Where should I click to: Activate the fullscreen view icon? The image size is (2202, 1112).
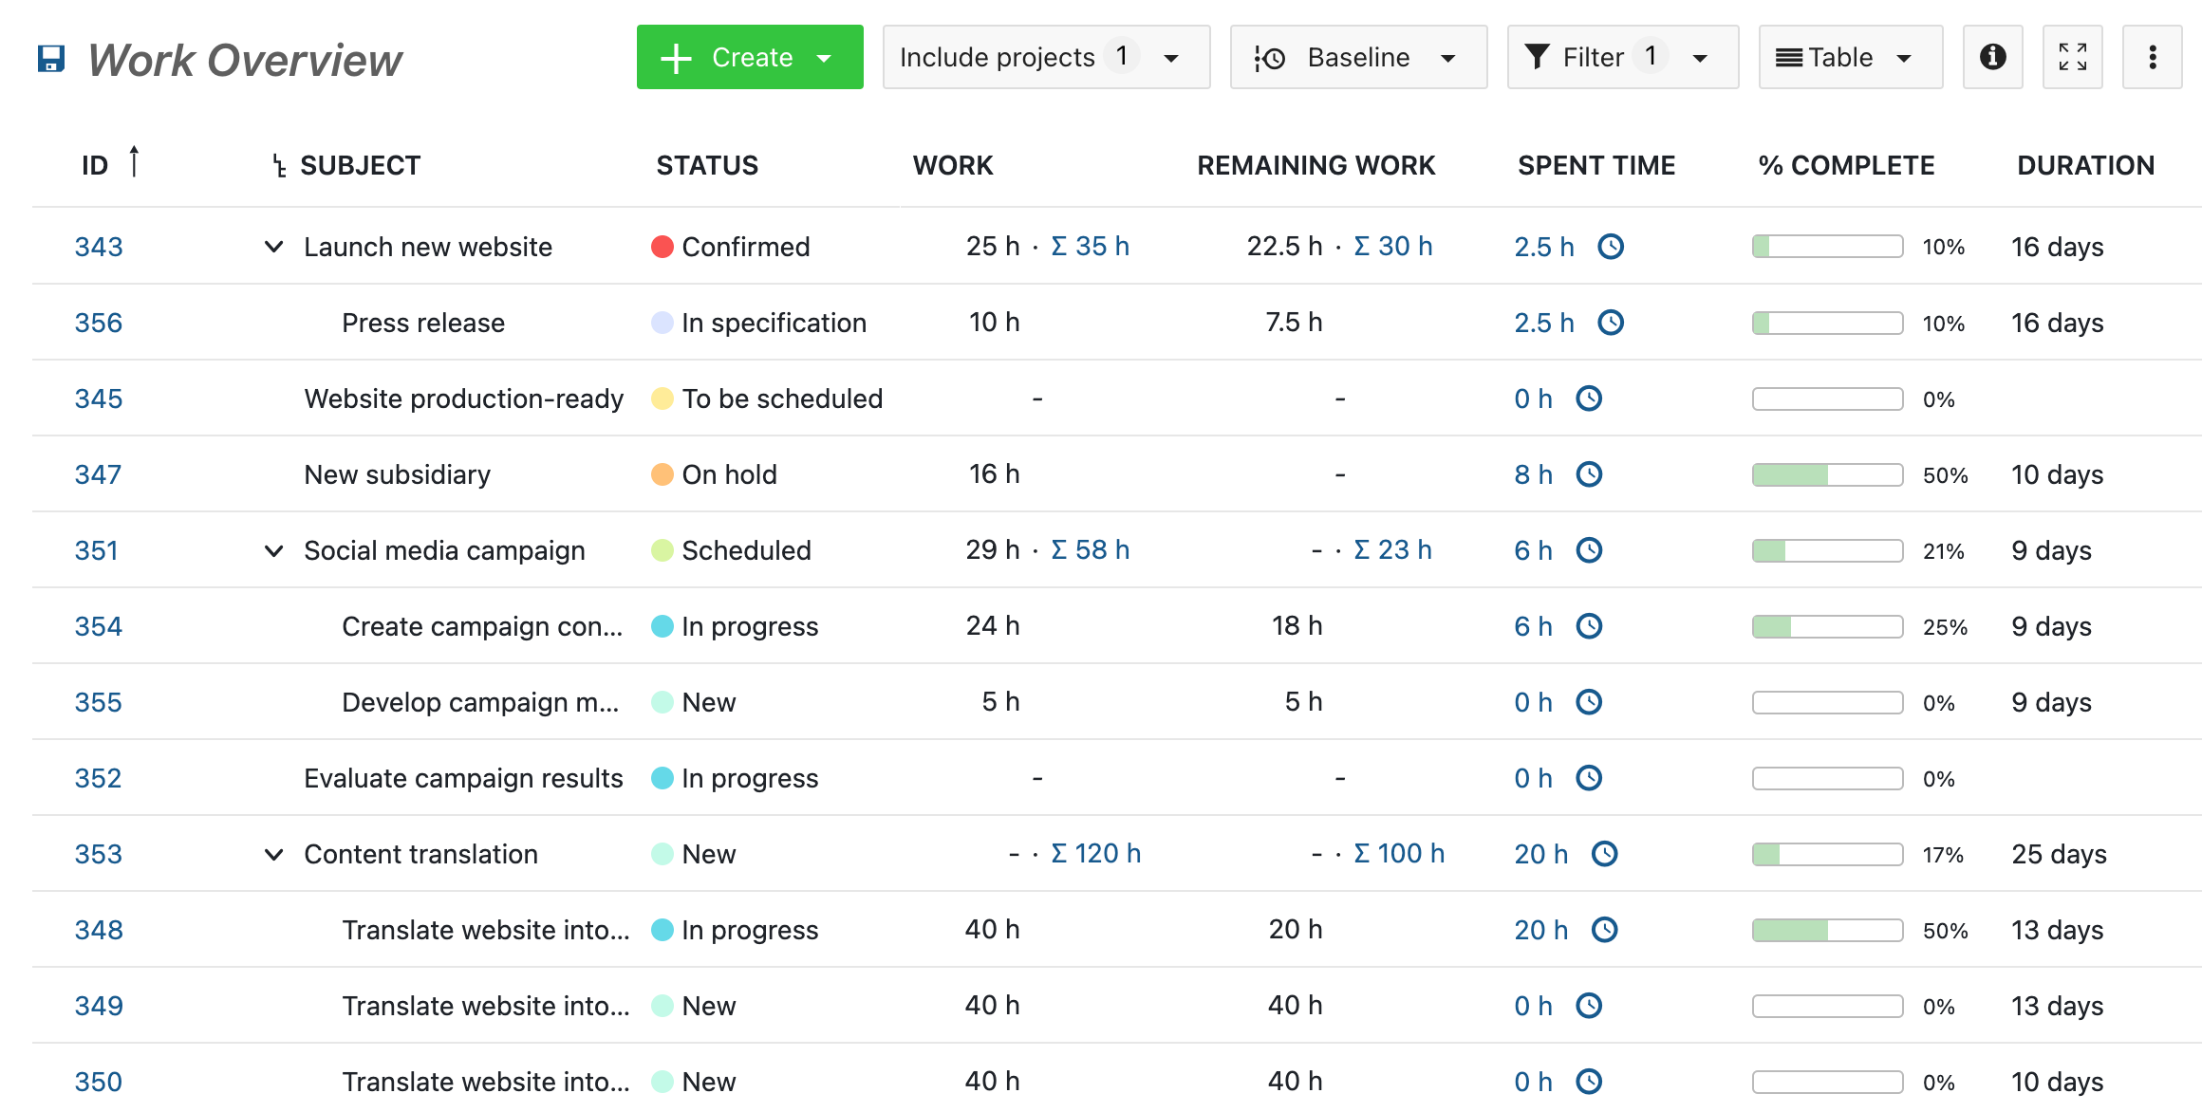pyautogui.click(x=2073, y=57)
